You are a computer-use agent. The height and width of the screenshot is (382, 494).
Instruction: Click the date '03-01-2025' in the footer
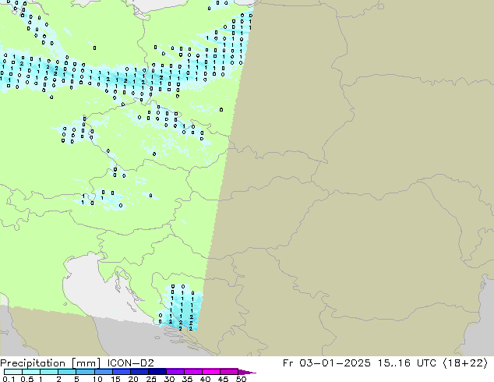pos(335,363)
